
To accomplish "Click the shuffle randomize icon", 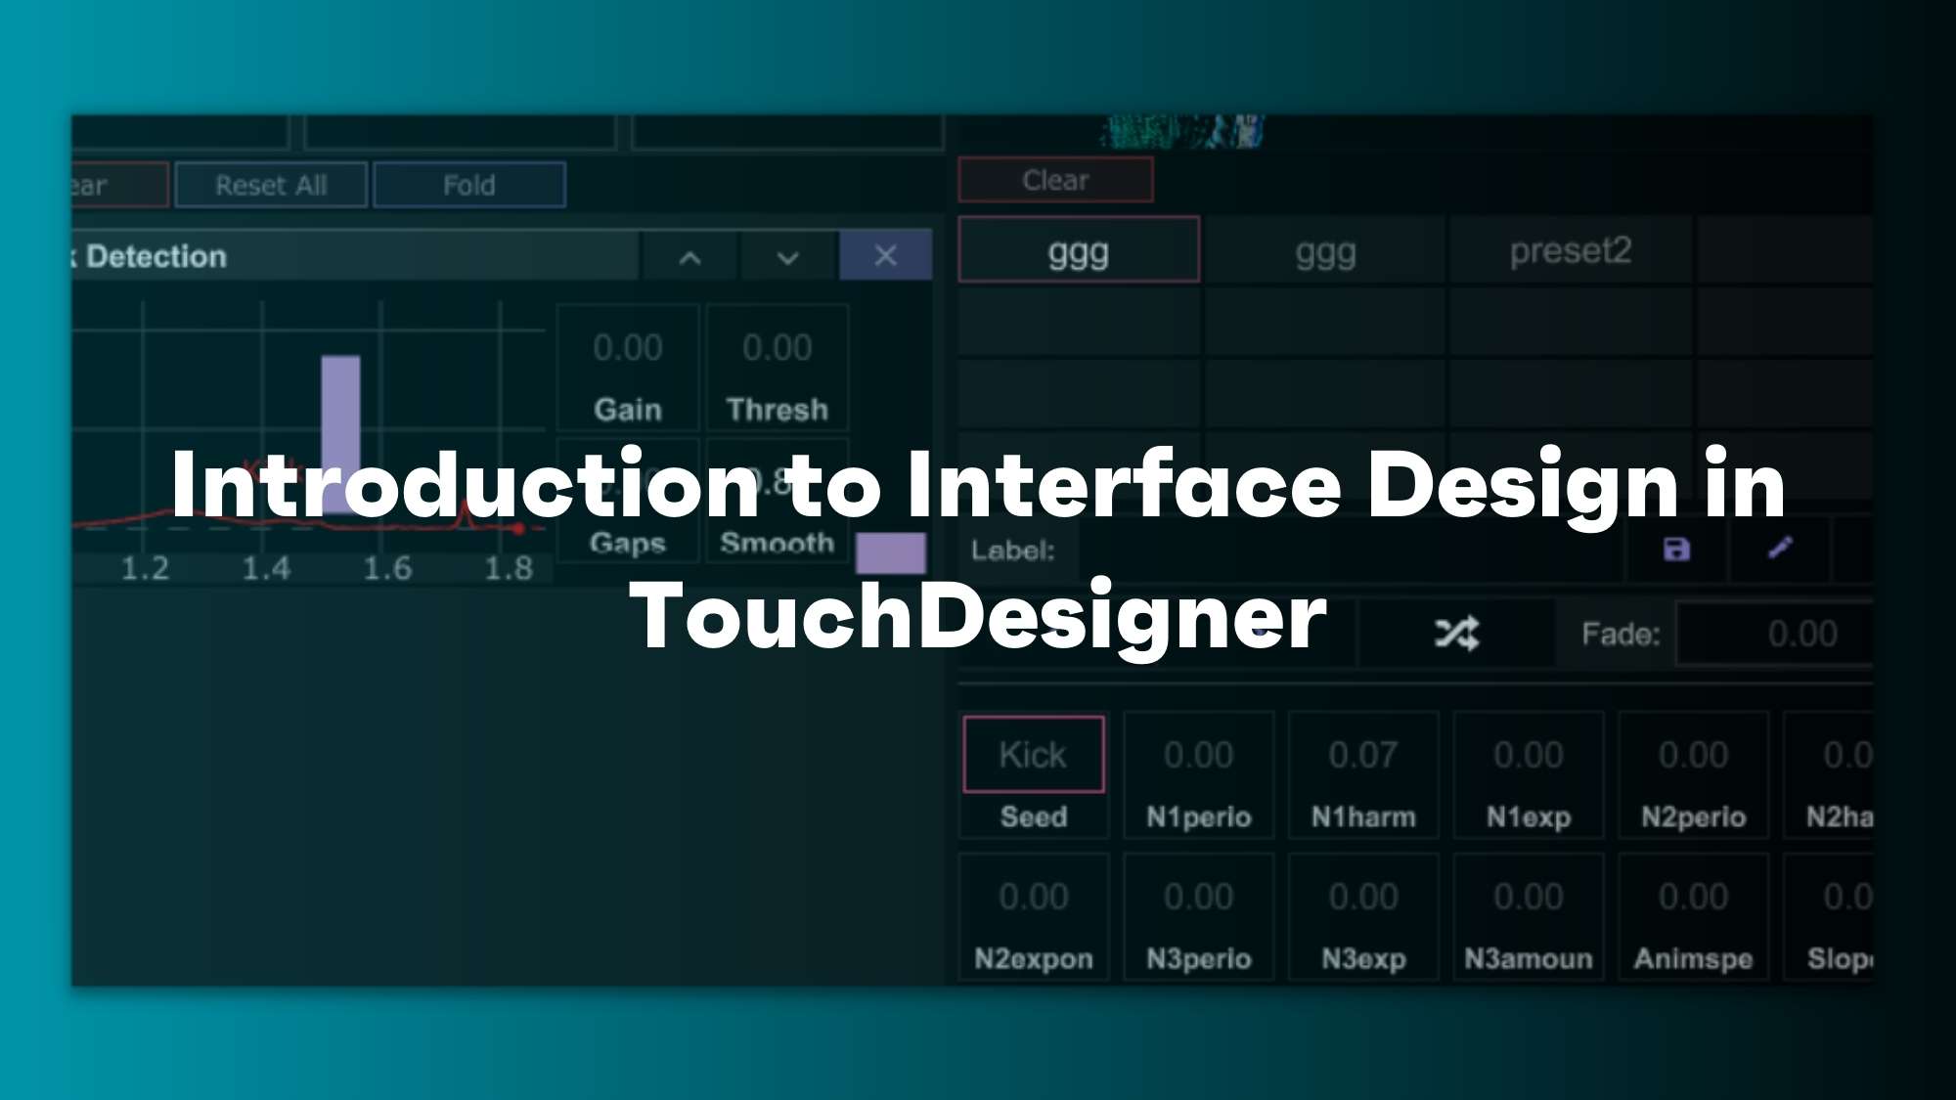I will pyautogui.click(x=1456, y=634).
